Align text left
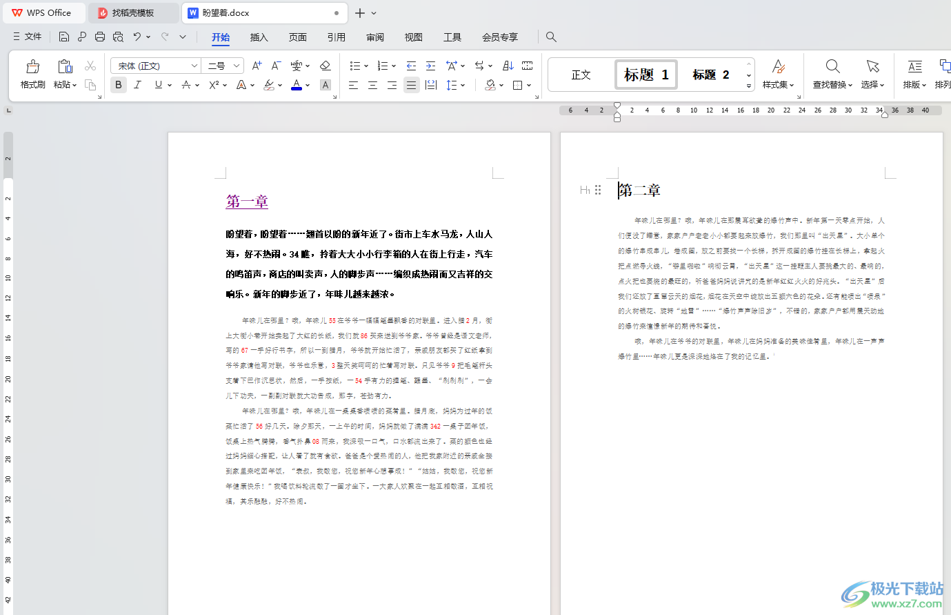Screen dimensions: 951x615 [353, 85]
